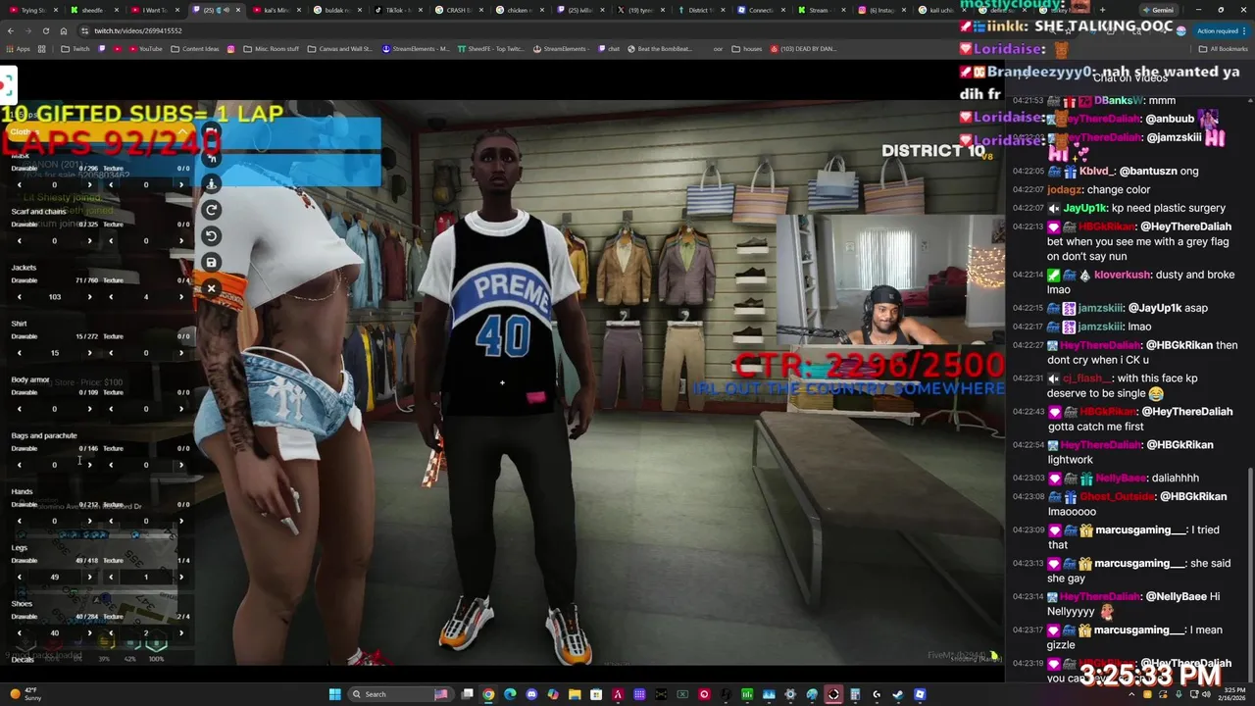Image resolution: width=1255 pixels, height=706 pixels.
Task: Decrease the Legs texture value
Action: (111, 577)
